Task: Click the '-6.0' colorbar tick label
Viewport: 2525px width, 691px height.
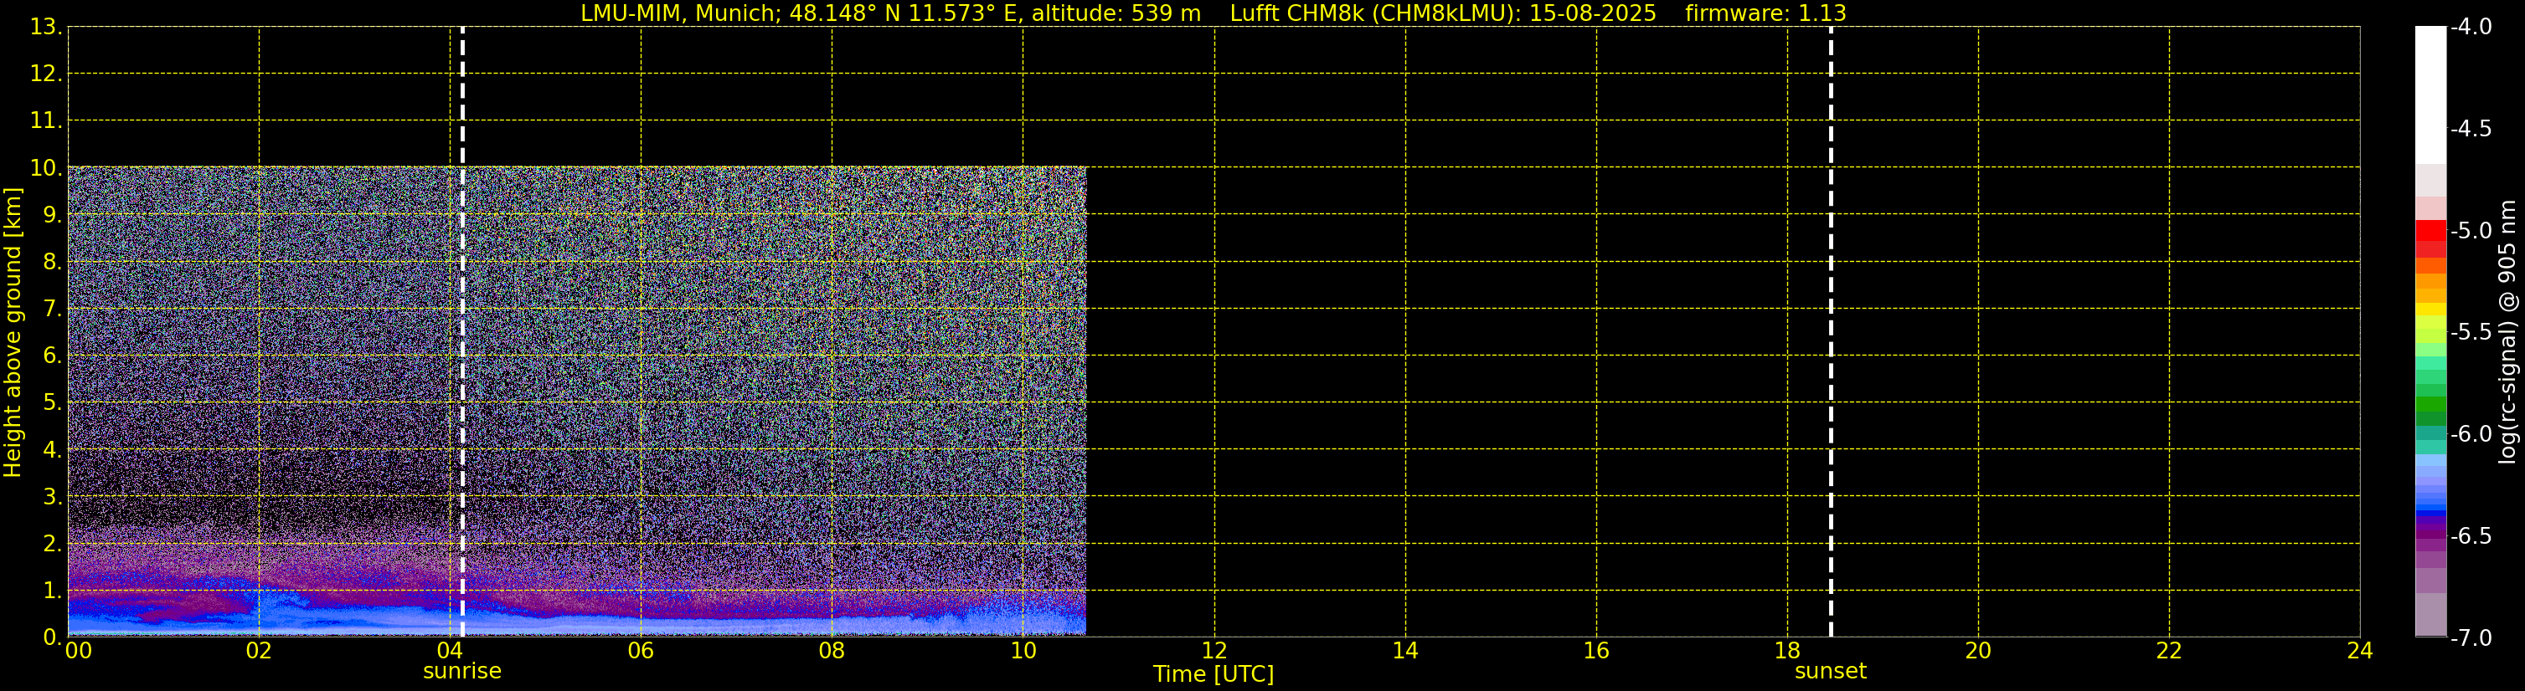Action: coord(2470,434)
